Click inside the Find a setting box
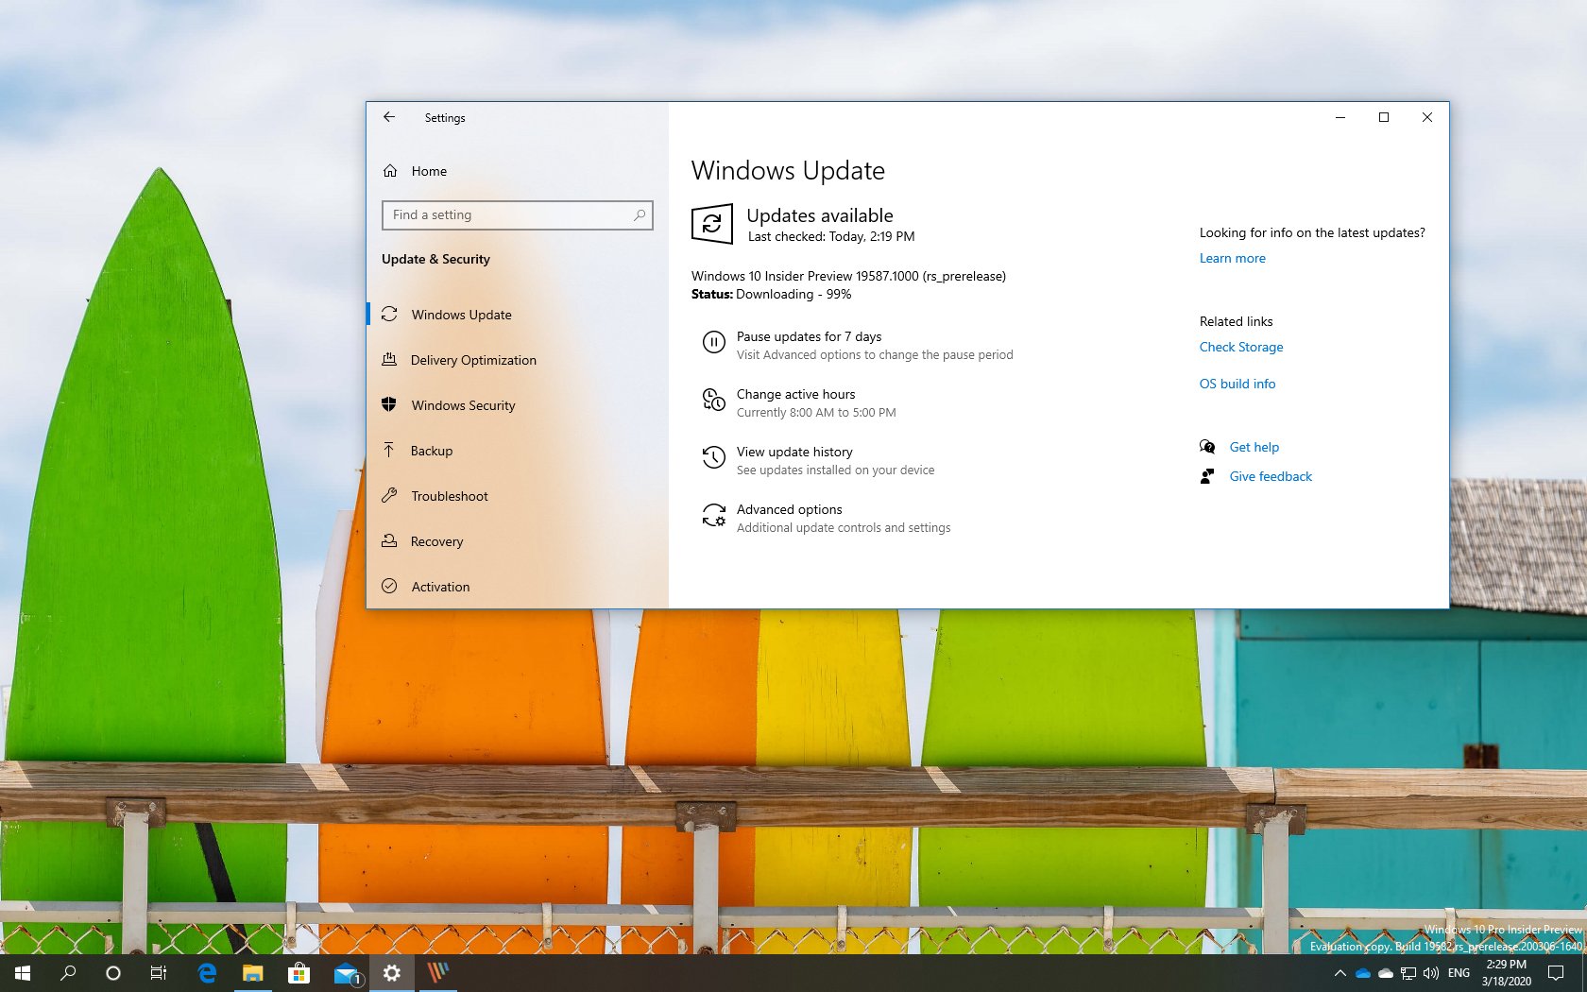 pyautogui.click(x=501, y=214)
